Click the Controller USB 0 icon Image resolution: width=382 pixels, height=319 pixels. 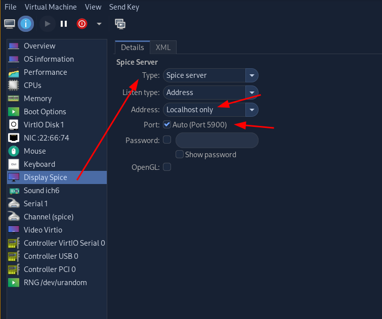(14, 256)
